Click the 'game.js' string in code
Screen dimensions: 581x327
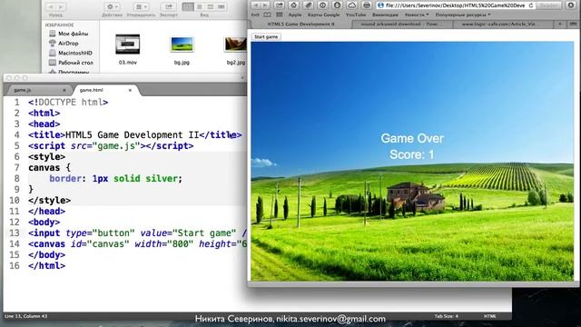pyautogui.click(x=116, y=146)
